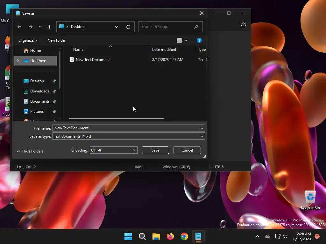Click the 100% zoom level in status bar
Viewport: 326px width, 244px height.
click(x=139, y=167)
